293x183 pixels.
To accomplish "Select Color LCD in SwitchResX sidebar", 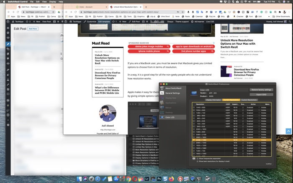I will click(x=172, y=117).
